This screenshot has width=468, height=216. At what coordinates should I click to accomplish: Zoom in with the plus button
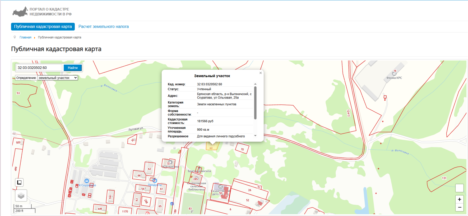459,199
